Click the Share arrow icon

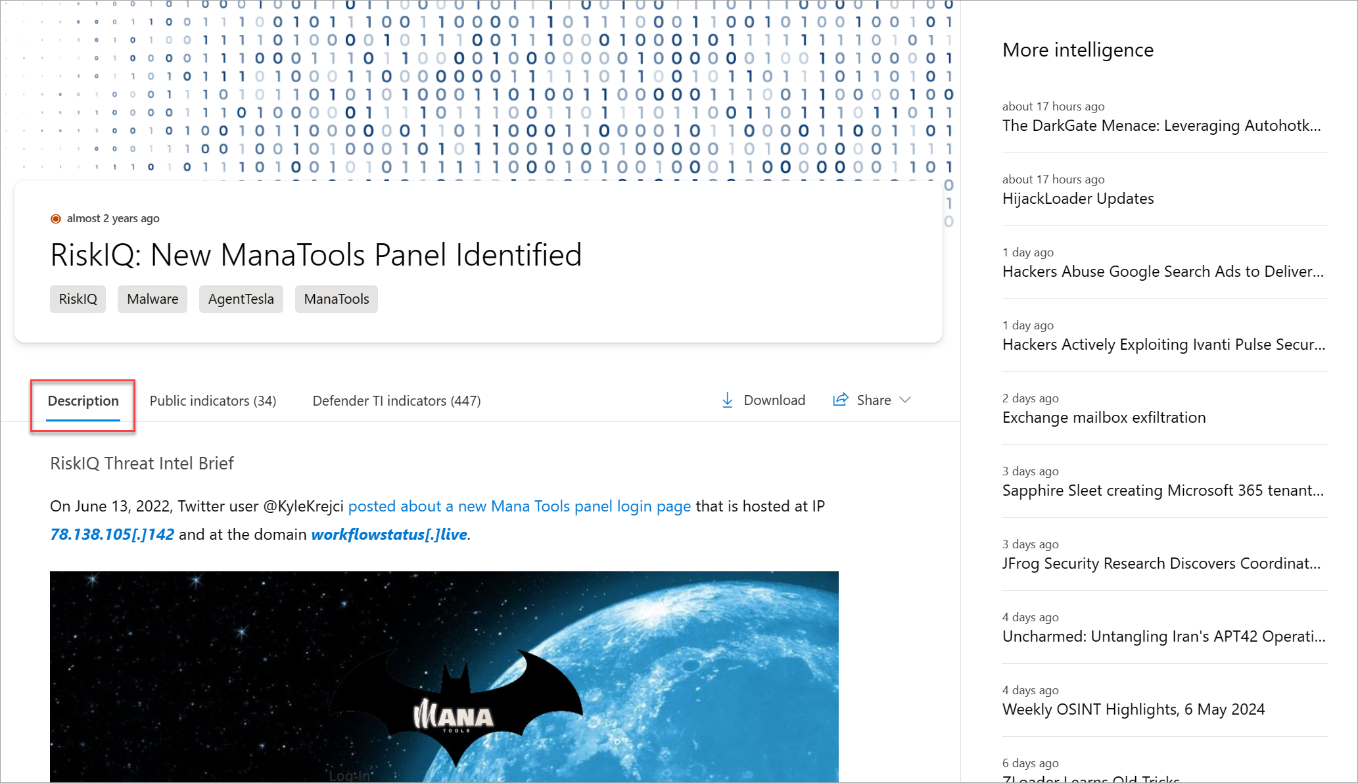(x=840, y=400)
